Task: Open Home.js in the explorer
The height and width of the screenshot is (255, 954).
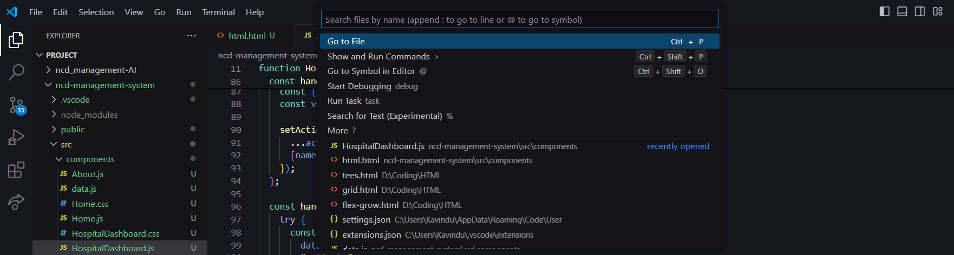Action: tap(120, 218)
